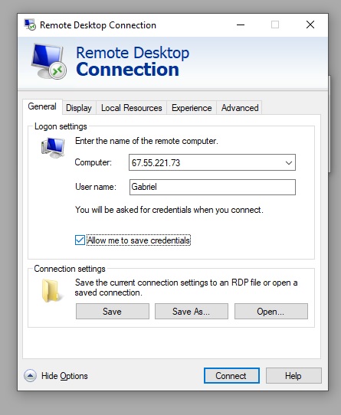The image size is (341, 415).
Task: Open a saved connection with Open...
Action: [271, 311]
